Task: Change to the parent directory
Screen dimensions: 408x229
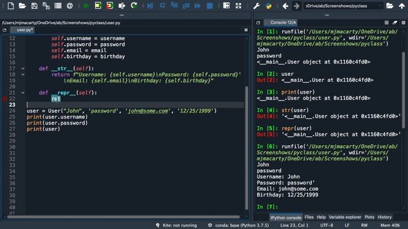Action: [402, 6]
